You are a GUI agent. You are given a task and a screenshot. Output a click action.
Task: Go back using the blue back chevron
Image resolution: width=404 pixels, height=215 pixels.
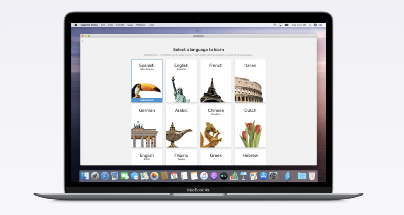point(82,41)
